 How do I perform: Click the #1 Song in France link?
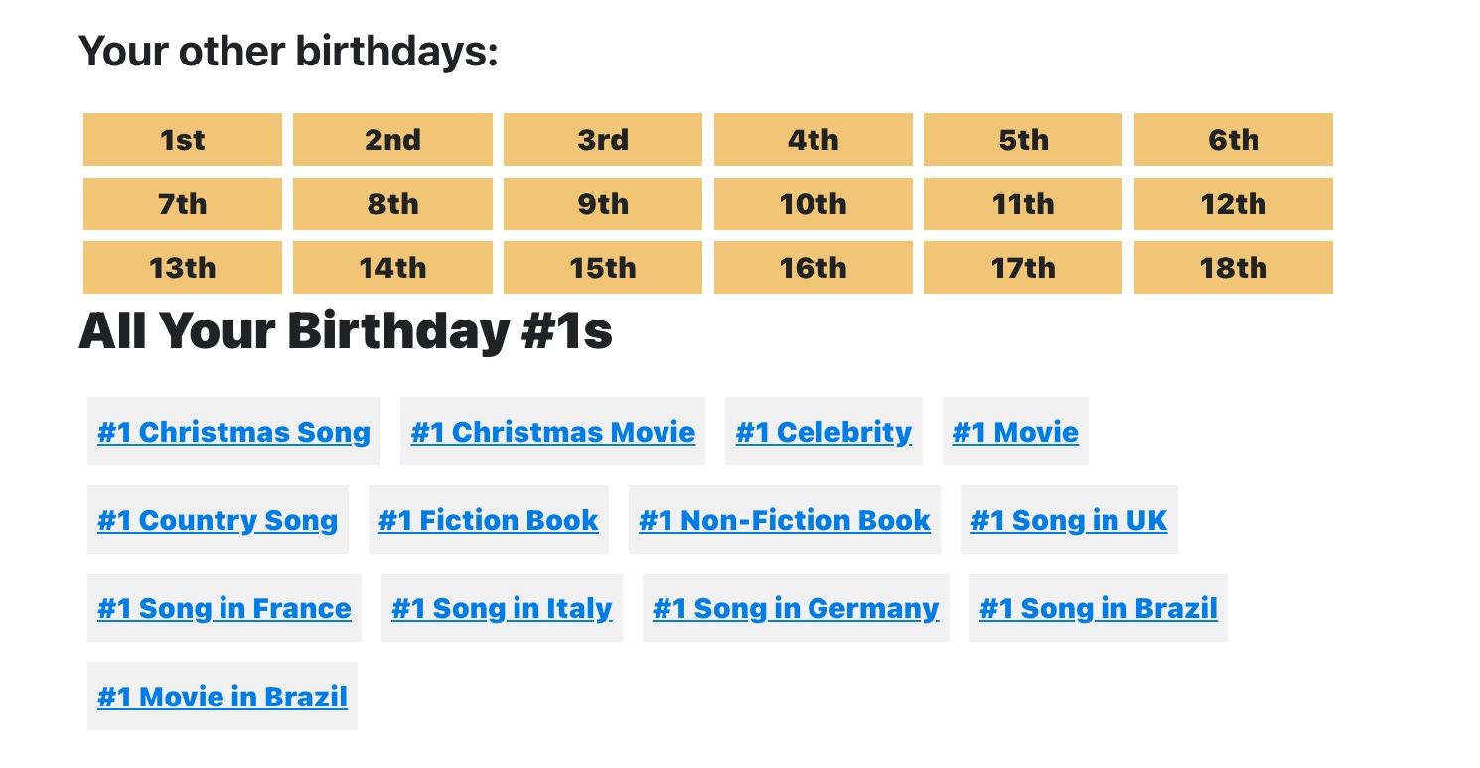click(224, 608)
